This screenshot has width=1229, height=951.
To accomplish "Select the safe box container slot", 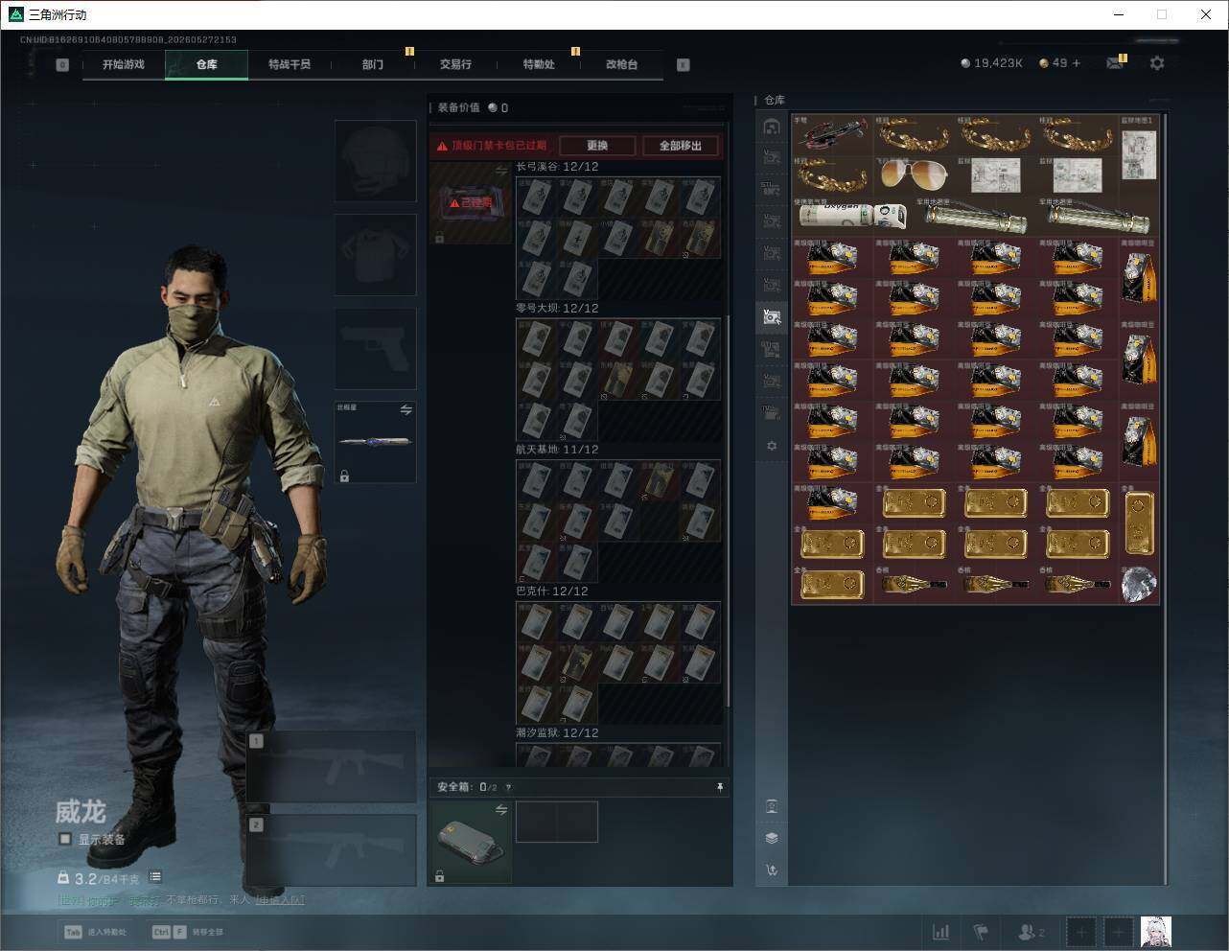I will pyautogui.click(x=471, y=842).
